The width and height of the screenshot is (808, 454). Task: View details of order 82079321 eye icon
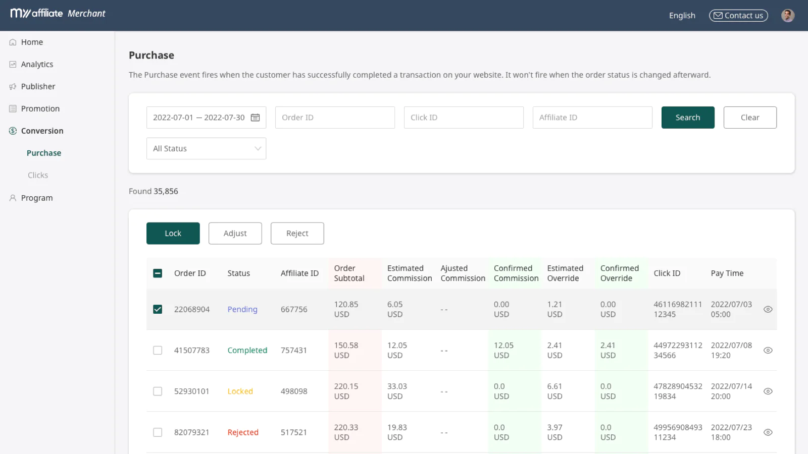768,432
